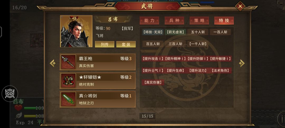Go to previous general with left arrow
Viewport: 285px width, 128px height.
[53, 63]
